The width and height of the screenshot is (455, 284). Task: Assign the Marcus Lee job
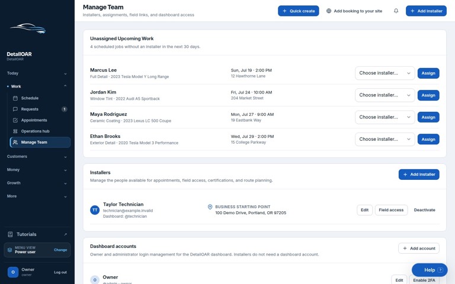pyautogui.click(x=428, y=73)
